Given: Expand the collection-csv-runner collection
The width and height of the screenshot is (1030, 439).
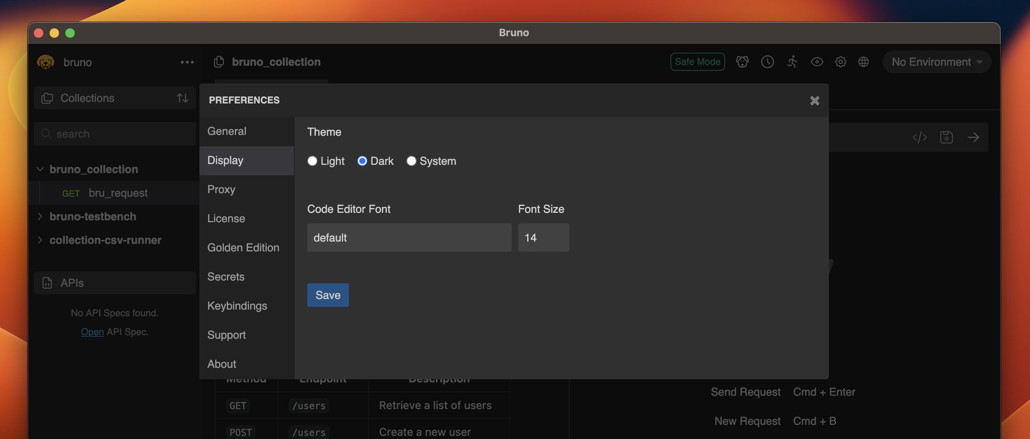Looking at the screenshot, I should coord(105,240).
